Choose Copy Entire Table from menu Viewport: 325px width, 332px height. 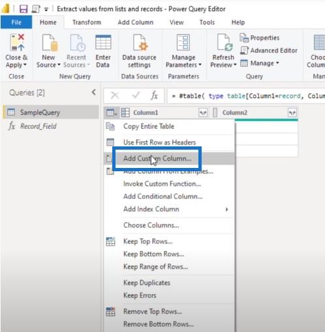(170, 126)
